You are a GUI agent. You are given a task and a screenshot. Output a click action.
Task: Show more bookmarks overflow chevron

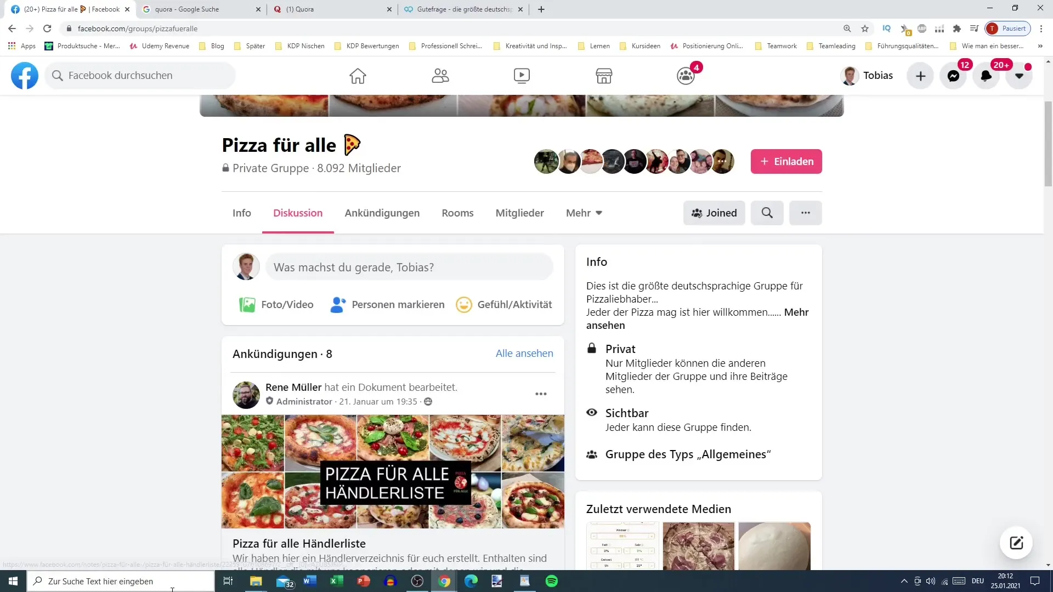(x=1040, y=46)
